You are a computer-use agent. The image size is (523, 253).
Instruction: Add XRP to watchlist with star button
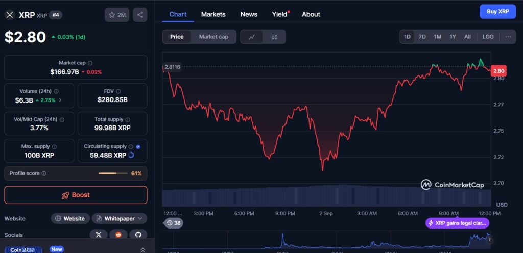pyautogui.click(x=117, y=15)
